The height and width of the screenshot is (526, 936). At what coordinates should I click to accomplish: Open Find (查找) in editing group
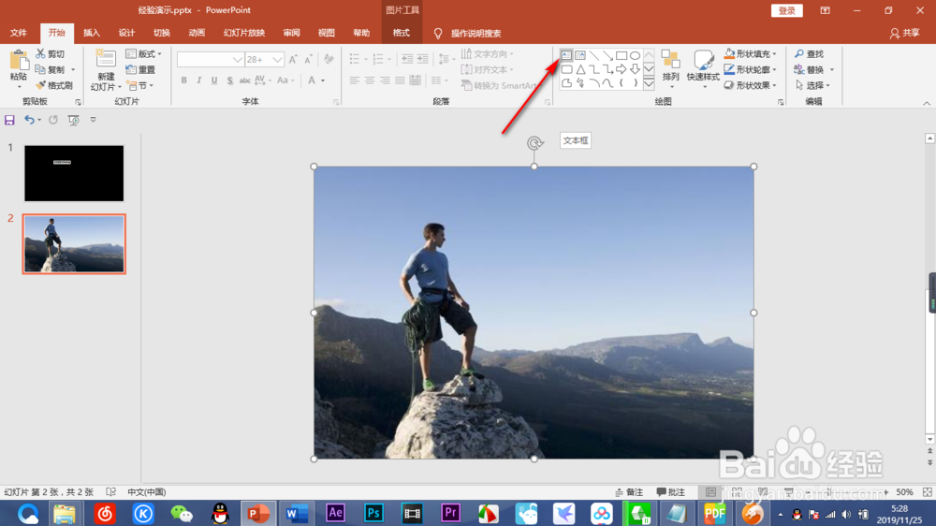tap(810, 53)
